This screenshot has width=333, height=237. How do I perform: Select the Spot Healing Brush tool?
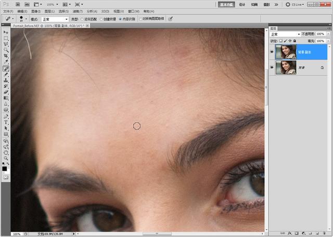point(6,68)
